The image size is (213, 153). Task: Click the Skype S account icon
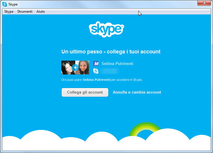tap(96, 71)
